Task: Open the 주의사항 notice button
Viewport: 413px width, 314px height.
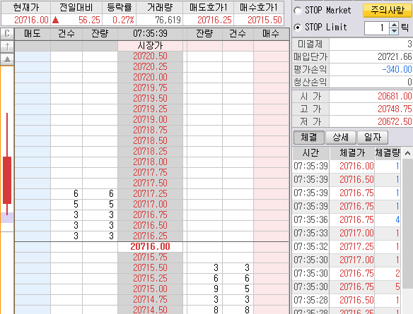Action: 388,11
